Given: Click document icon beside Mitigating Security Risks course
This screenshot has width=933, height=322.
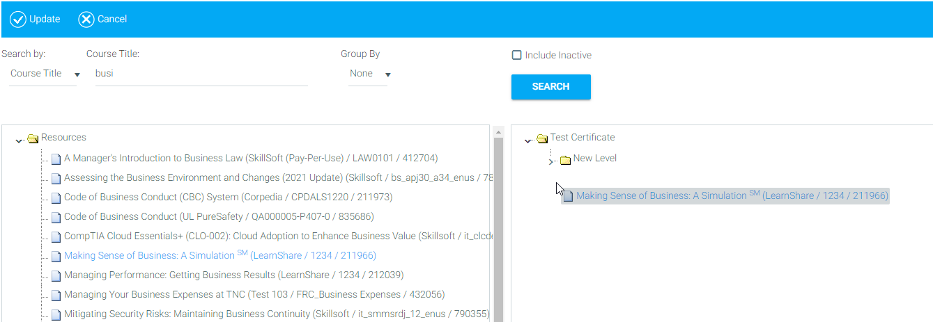Looking at the screenshot, I should pos(56,315).
